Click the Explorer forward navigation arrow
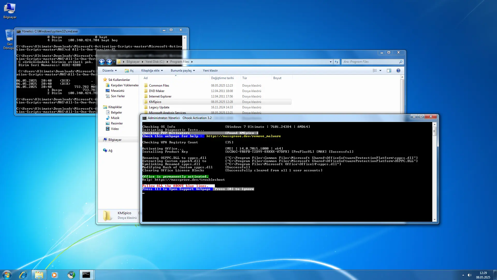The height and width of the screenshot is (280, 497). tap(109, 62)
